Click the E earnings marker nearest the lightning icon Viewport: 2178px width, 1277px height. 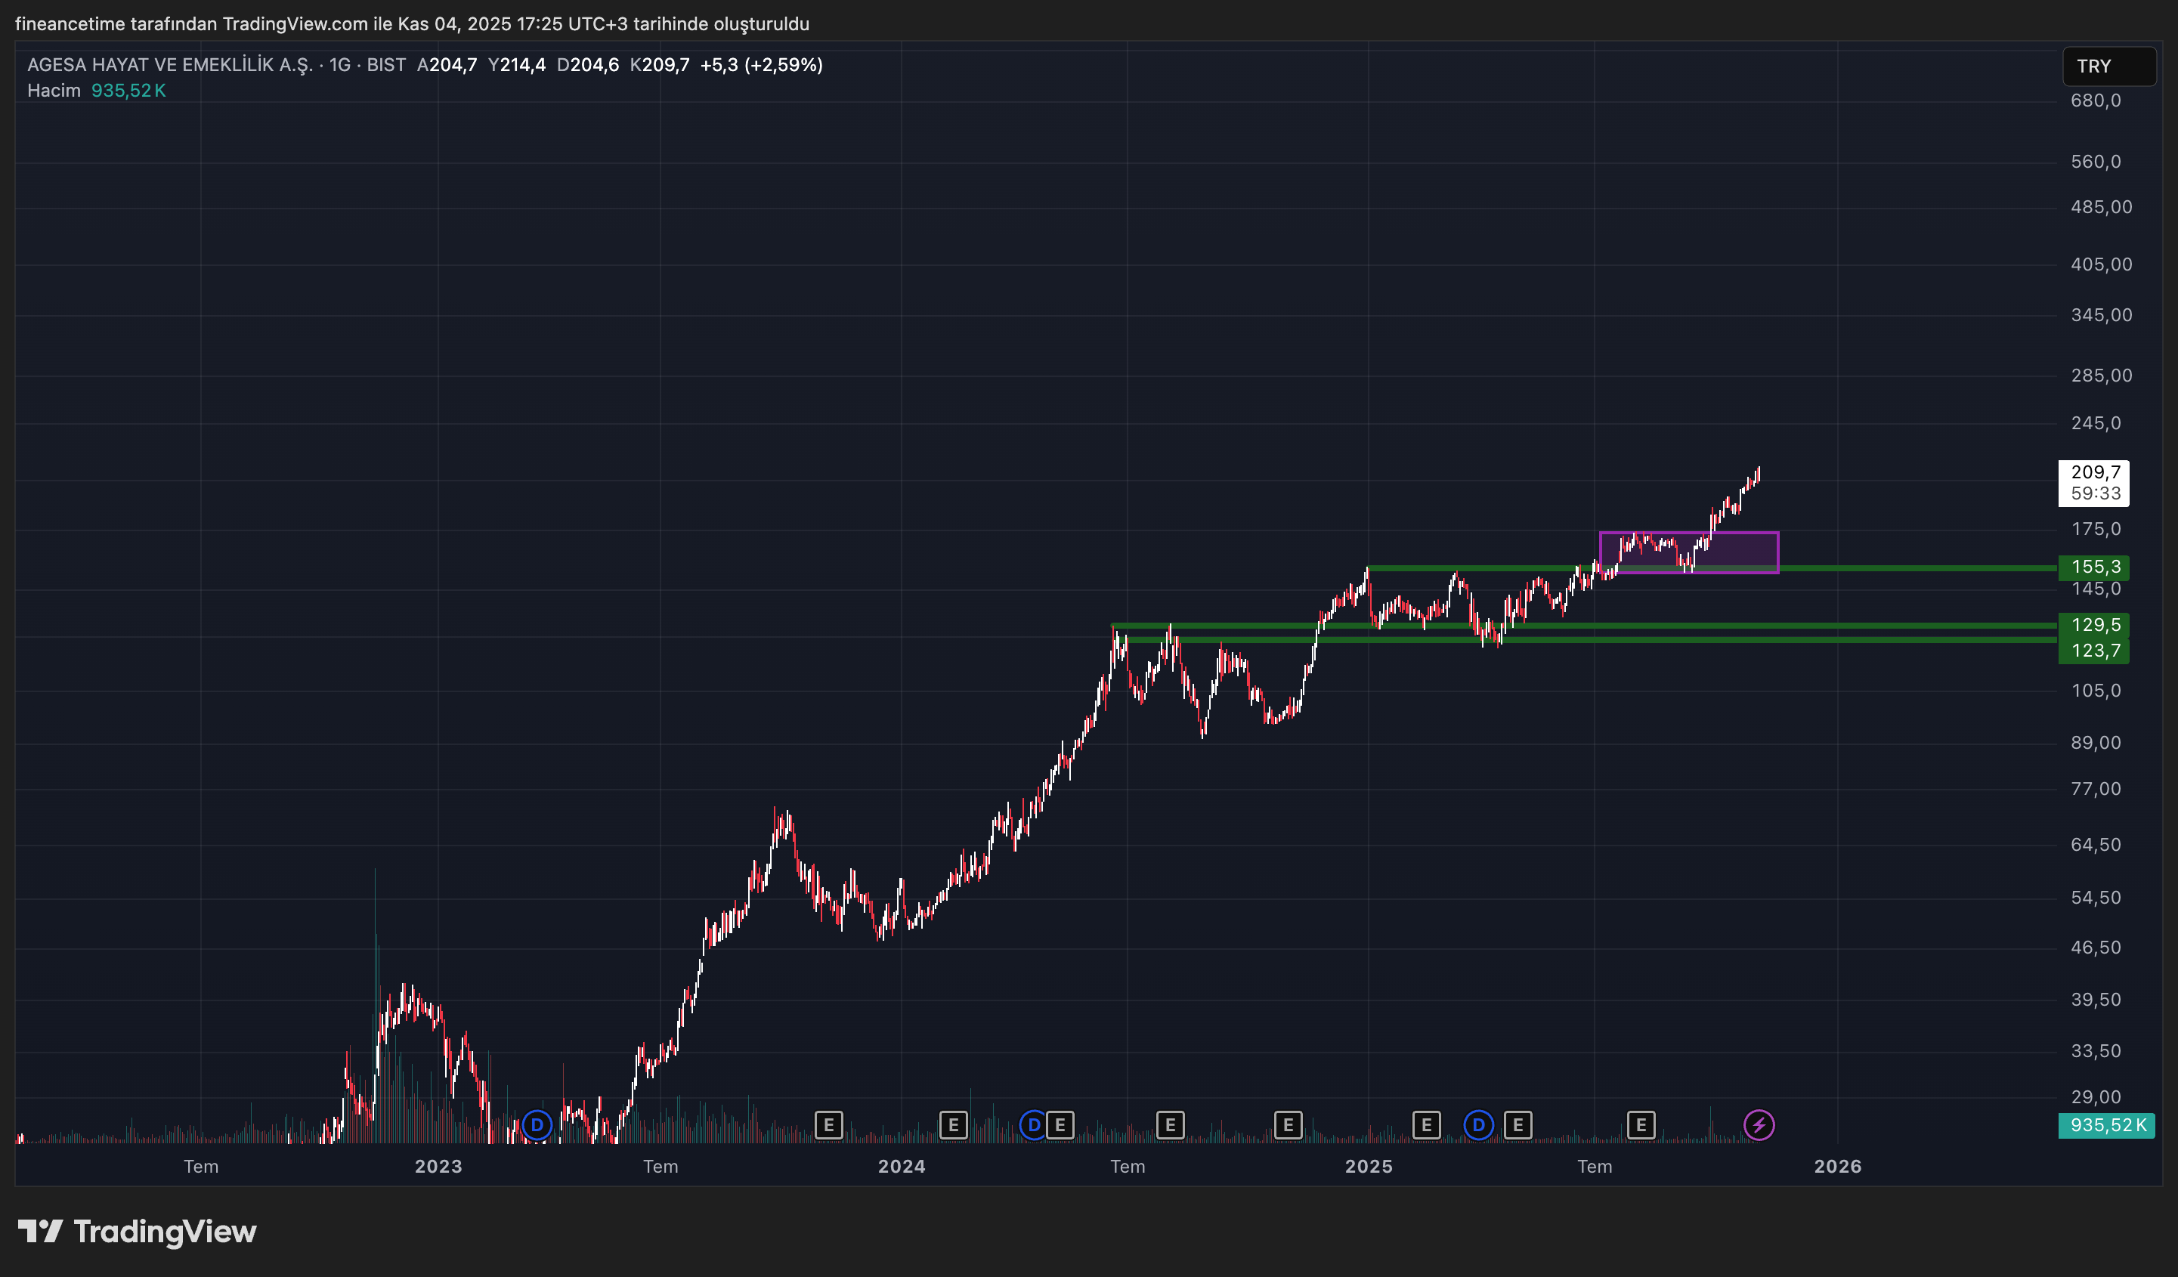[x=1641, y=1125]
